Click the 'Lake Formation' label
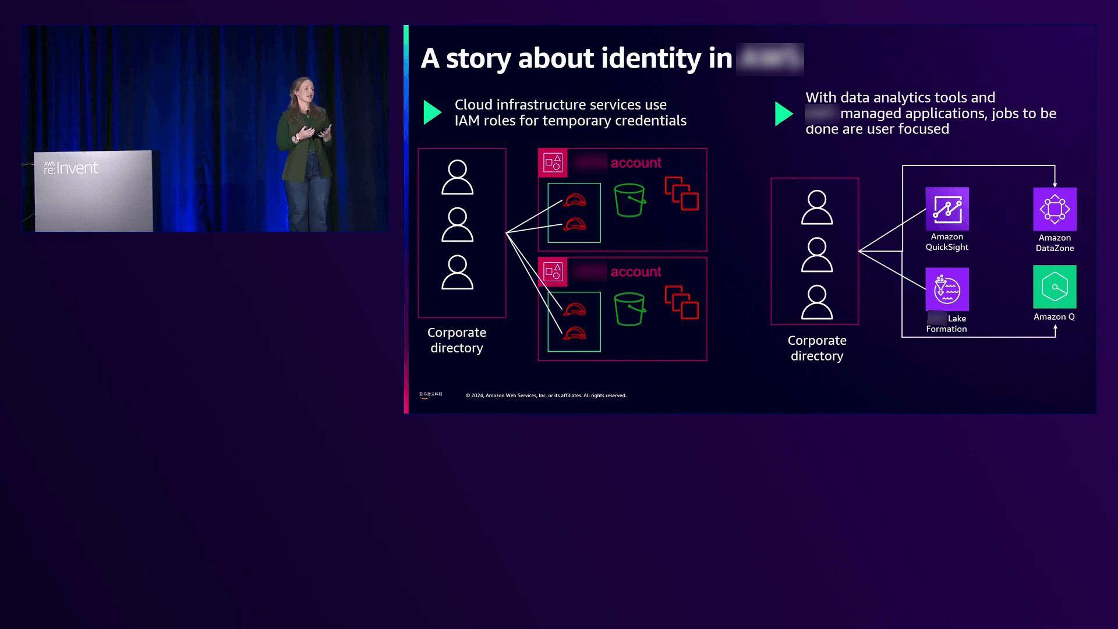The height and width of the screenshot is (629, 1118). click(947, 324)
